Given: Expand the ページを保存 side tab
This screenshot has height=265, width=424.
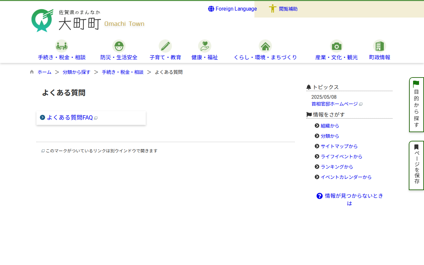Looking at the screenshot, I should coord(416,165).
